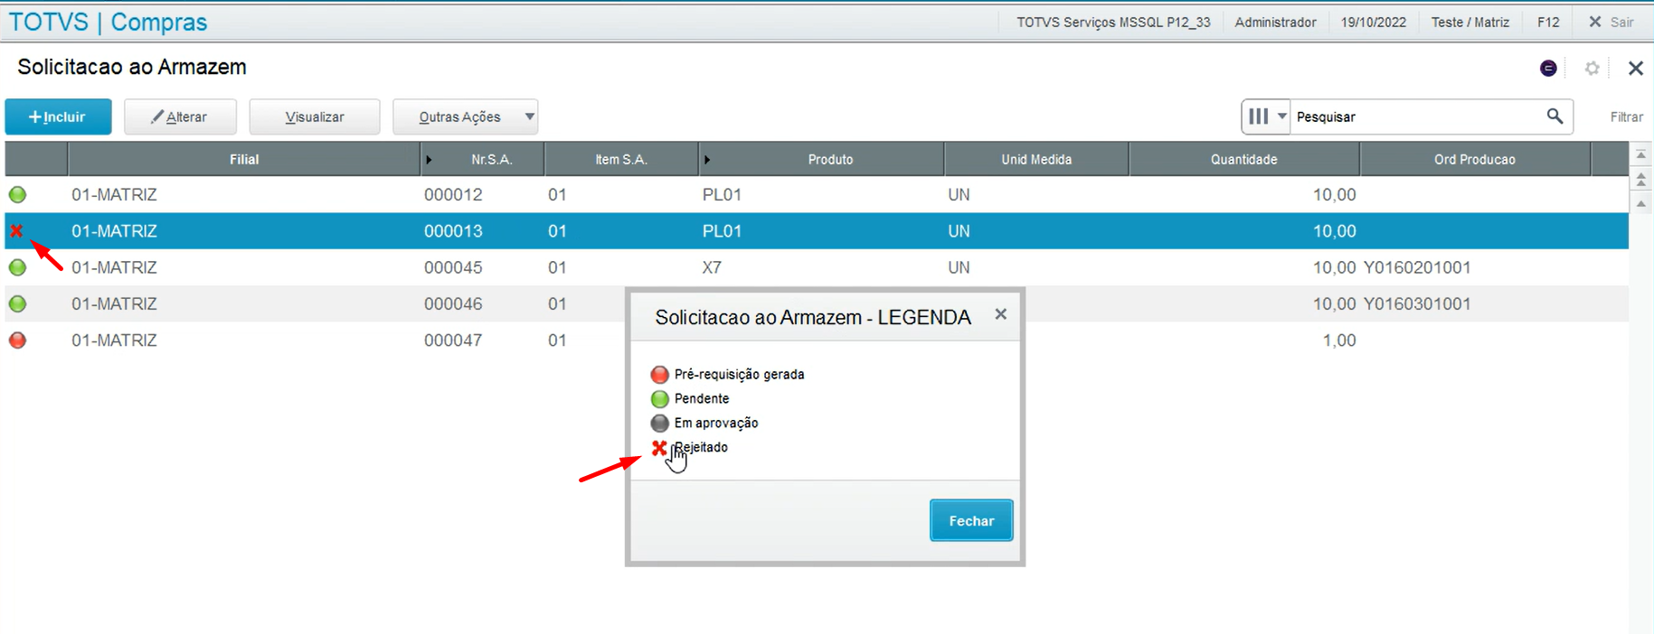Select request number 000047 cell
Screen dimensions: 1654x634
(x=453, y=340)
